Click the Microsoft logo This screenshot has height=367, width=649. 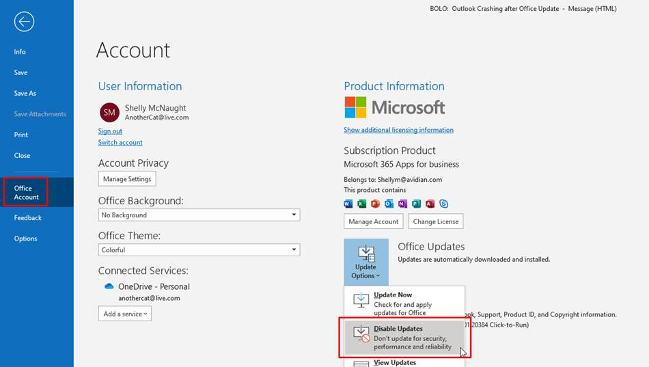[x=394, y=107]
